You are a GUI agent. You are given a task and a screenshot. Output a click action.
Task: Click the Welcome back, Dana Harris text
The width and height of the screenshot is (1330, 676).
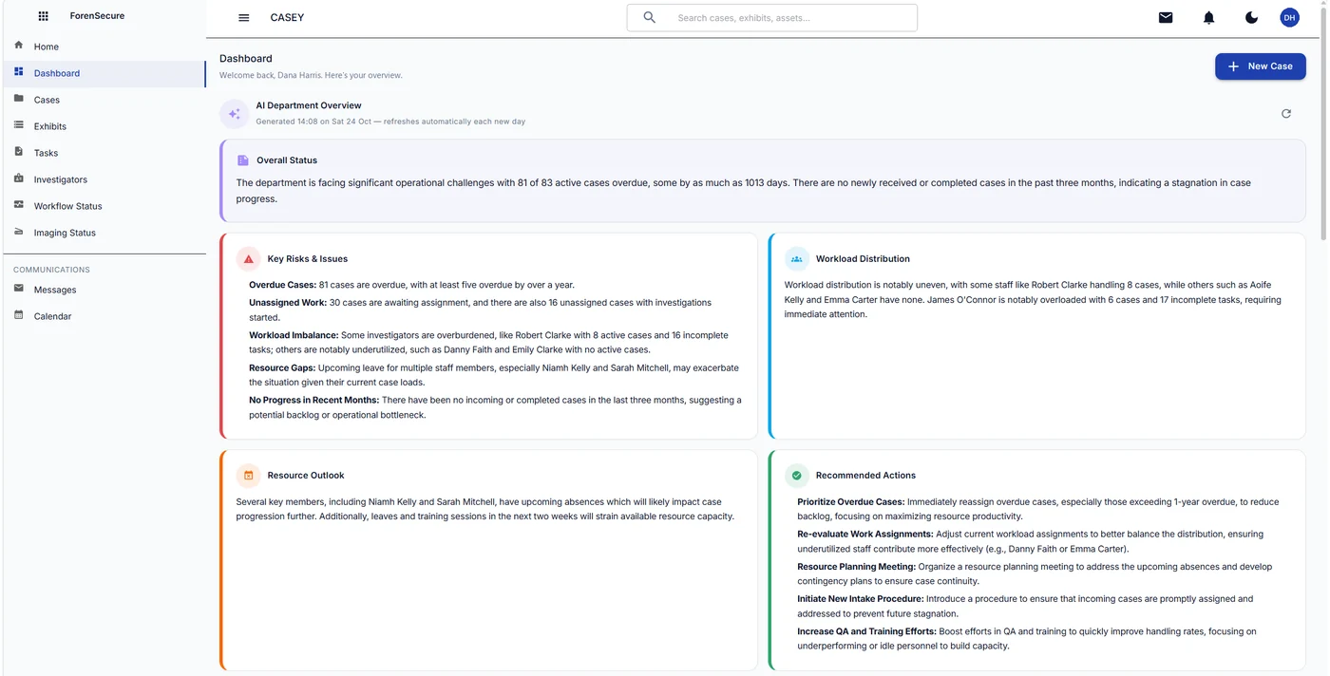(x=311, y=75)
